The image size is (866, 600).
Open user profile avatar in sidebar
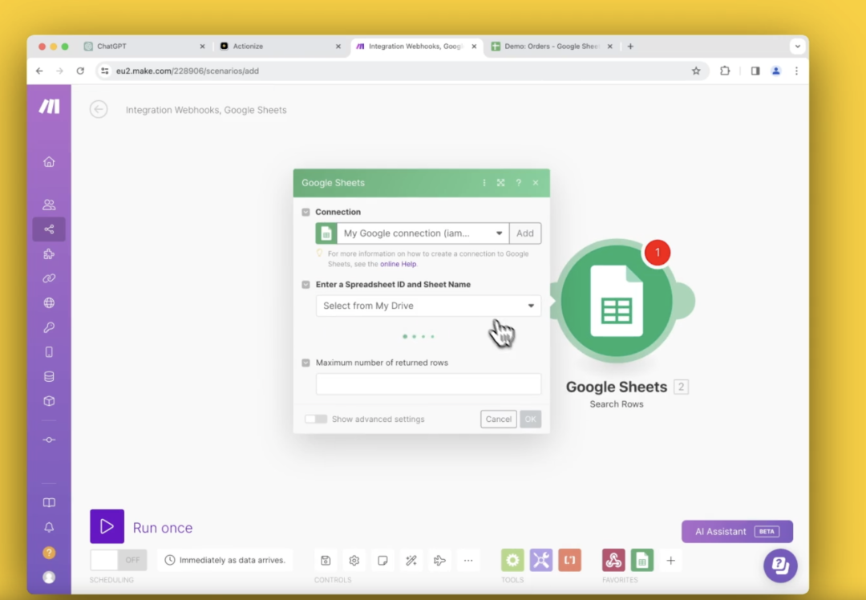click(x=49, y=578)
